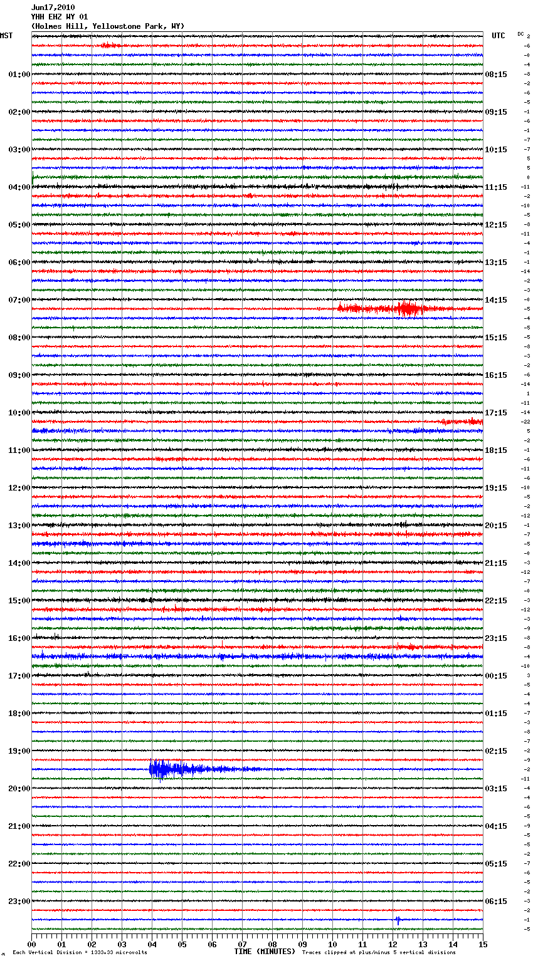Click the 00:15 UTC time label
Viewport: 533px width, 961px height.
[496, 676]
